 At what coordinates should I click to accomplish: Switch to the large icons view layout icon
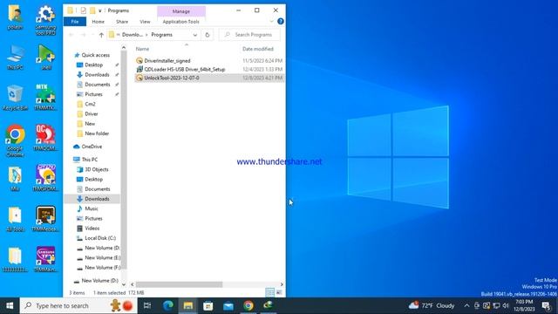tap(279, 292)
